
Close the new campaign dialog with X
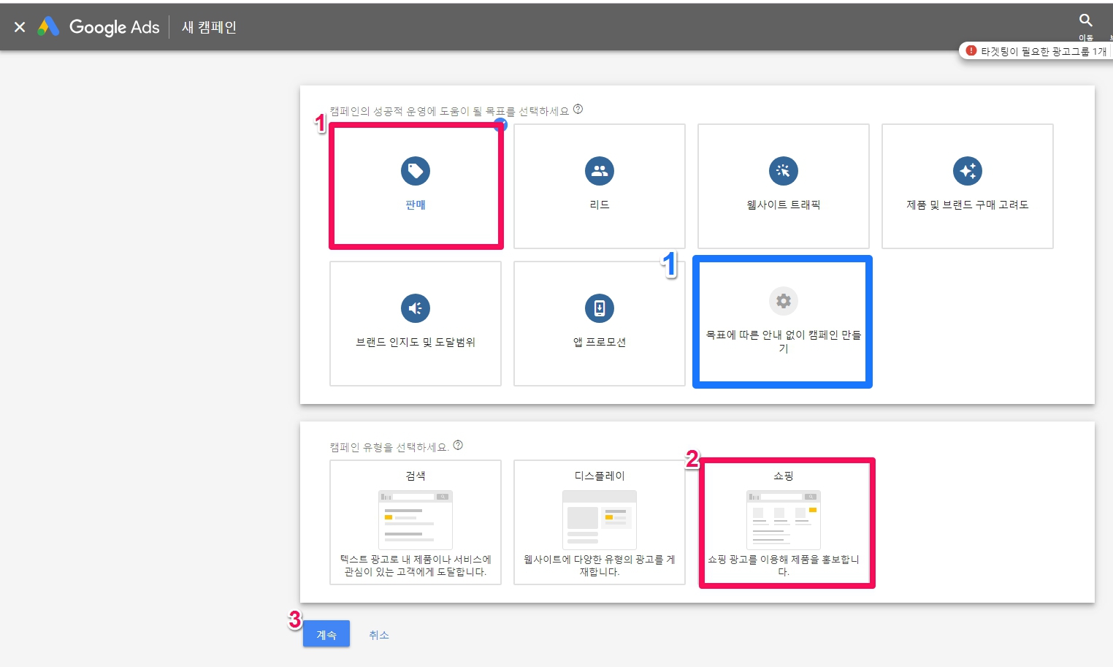tap(20, 27)
